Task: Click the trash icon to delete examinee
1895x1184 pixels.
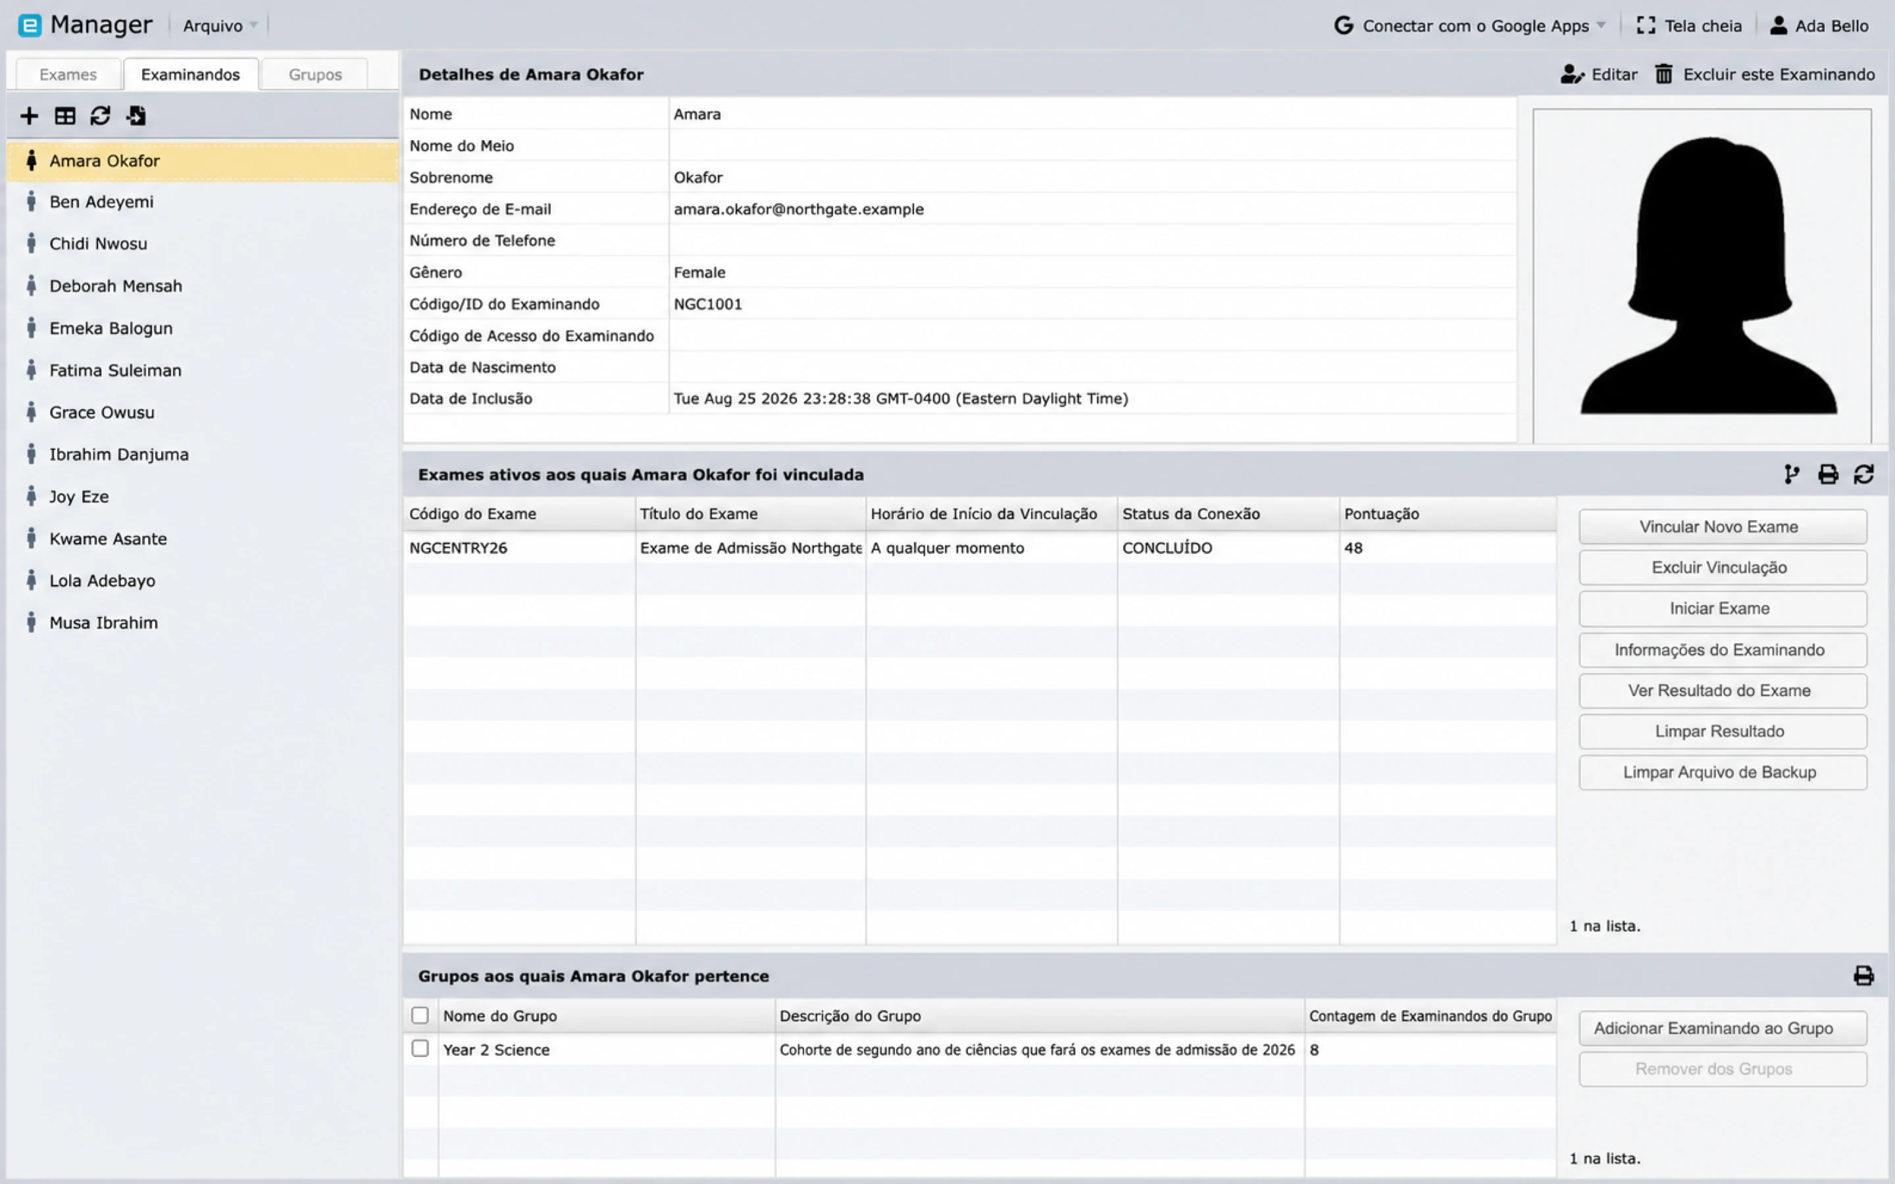Action: [1664, 74]
